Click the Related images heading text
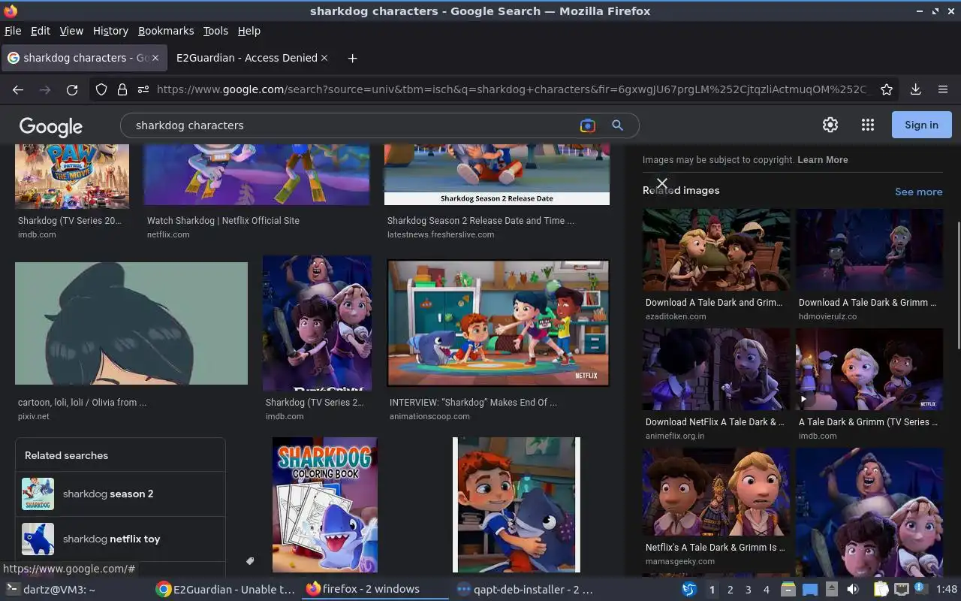 click(681, 191)
